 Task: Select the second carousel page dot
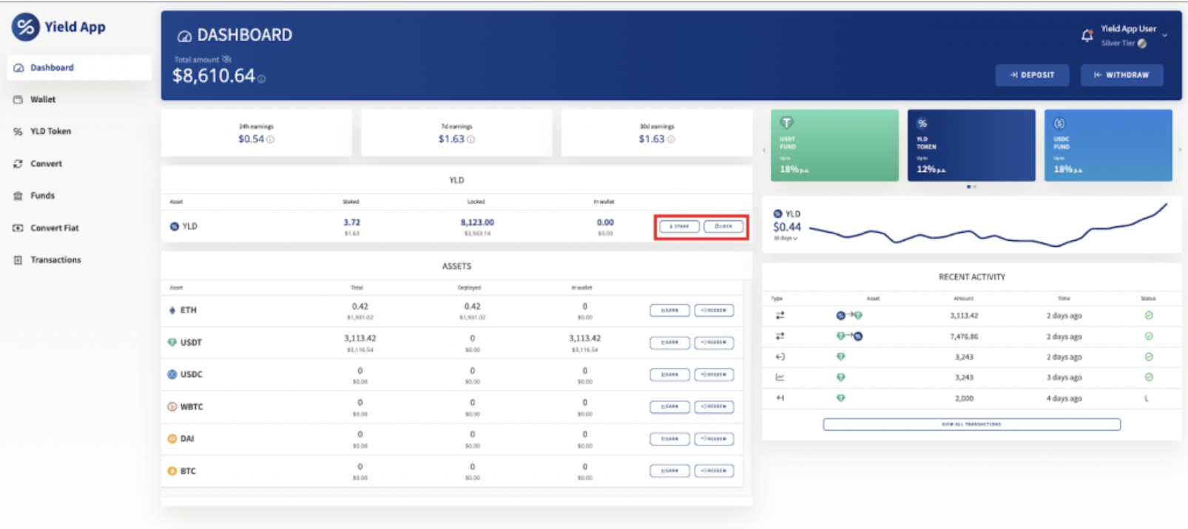pyautogui.click(x=975, y=187)
